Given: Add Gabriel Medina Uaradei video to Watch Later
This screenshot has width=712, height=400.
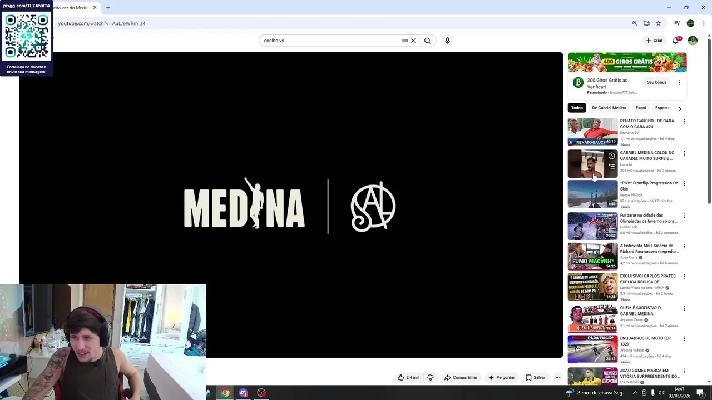Looking at the screenshot, I should click(611, 156).
